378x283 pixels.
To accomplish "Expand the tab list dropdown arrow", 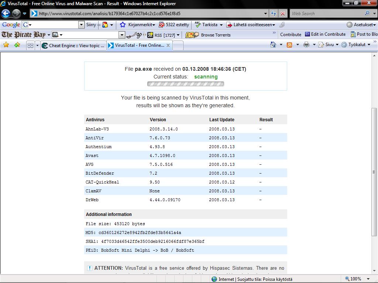I will pyautogui.click(x=37, y=45).
